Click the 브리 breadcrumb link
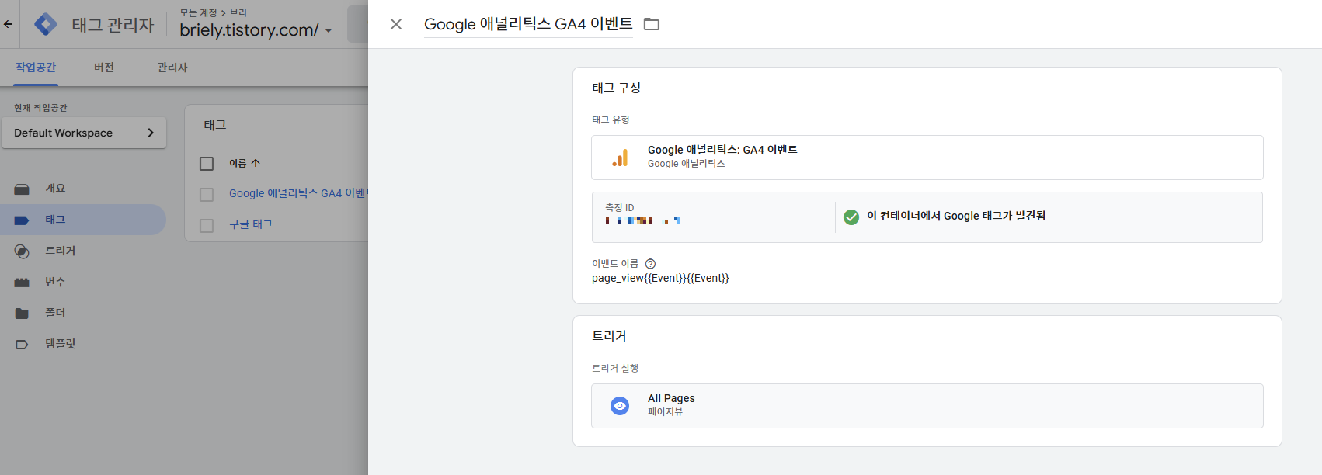This screenshot has width=1322, height=475. 238,12
